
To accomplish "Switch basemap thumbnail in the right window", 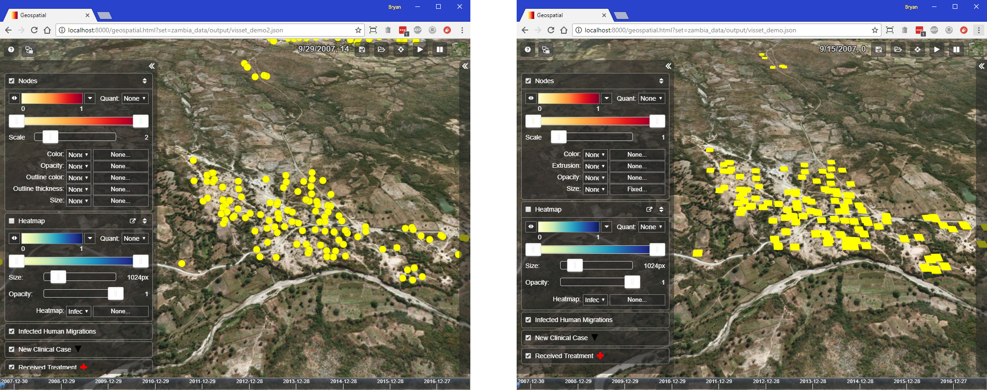I will [976, 49].
